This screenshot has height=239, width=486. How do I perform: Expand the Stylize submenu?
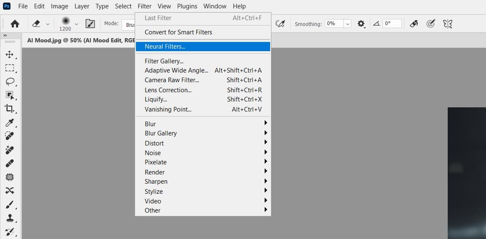(x=203, y=192)
